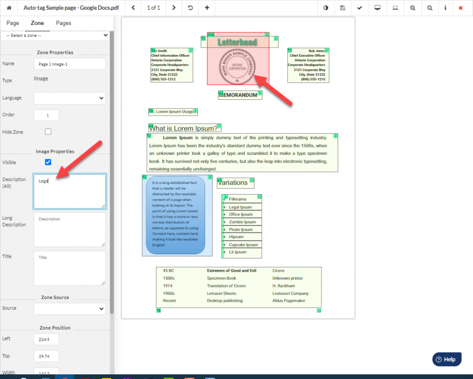Open the Select a zone dropdown

pos(55,35)
